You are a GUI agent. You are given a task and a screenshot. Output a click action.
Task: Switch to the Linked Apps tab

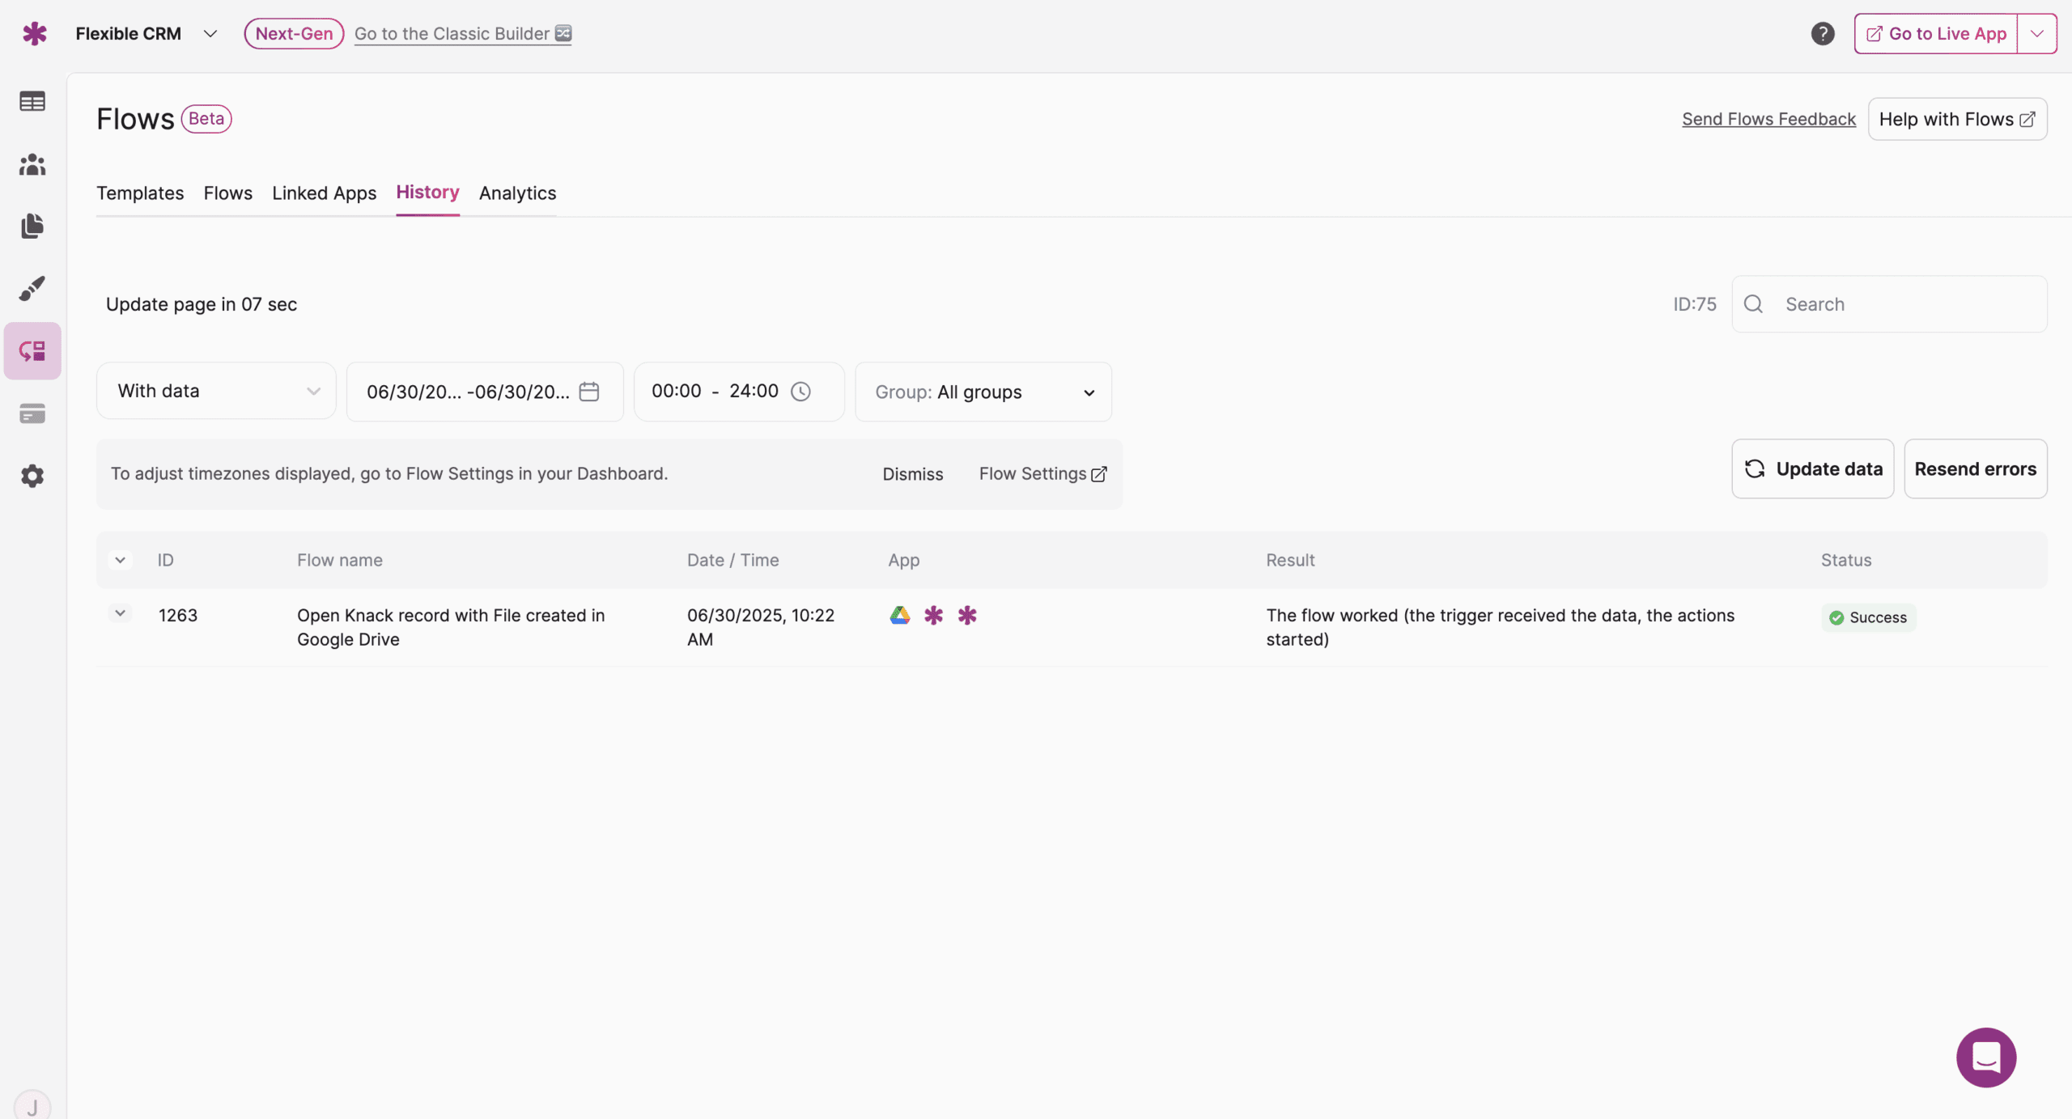click(324, 193)
